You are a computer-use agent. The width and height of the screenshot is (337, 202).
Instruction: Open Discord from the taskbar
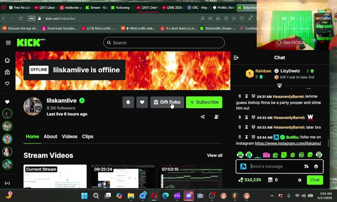click(189, 196)
